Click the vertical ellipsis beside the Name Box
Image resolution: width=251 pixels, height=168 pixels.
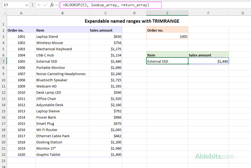[x=32, y=5]
